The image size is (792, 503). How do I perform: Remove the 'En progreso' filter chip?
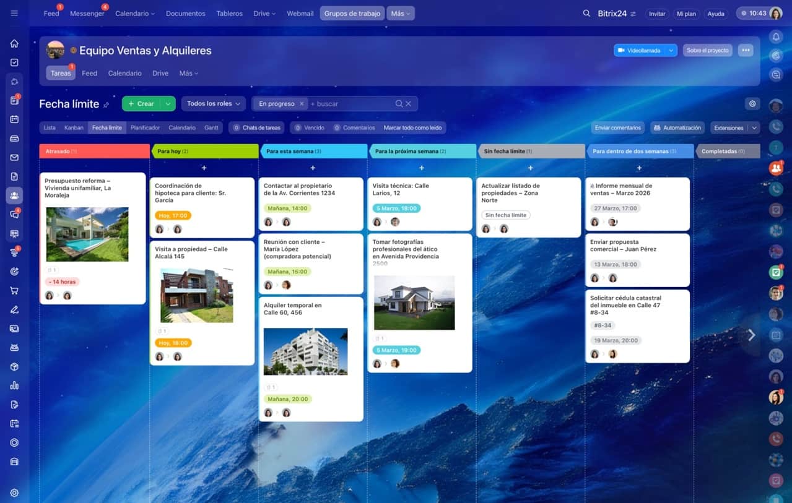[x=302, y=104]
